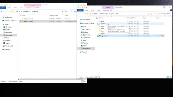Open Share tab in nginx-1.20.2 window
Screen dimensions: 173x97
coord(93,10)
